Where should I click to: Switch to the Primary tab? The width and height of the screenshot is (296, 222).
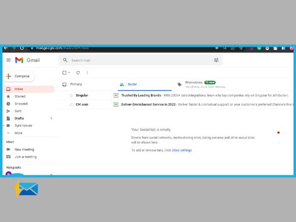(76, 84)
